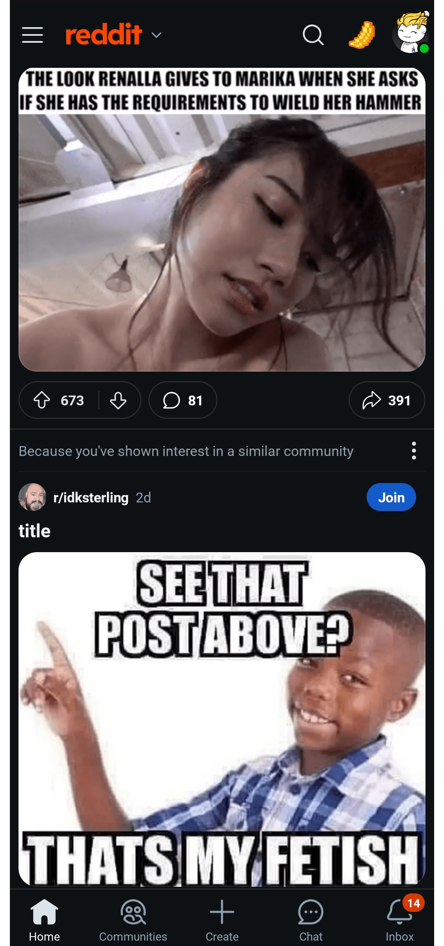
Task: Tap the r/idksterling community avatar
Action: (32, 497)
